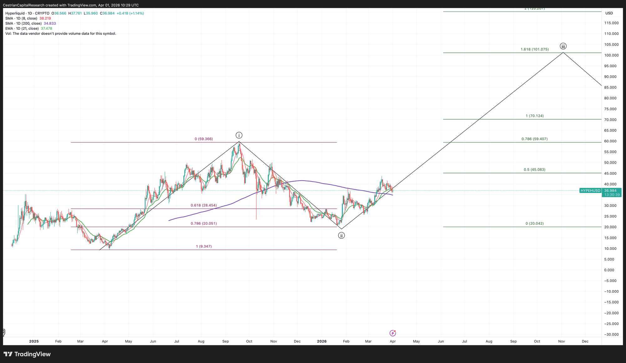Click the purple lightning event icon

tap(393, 333)
